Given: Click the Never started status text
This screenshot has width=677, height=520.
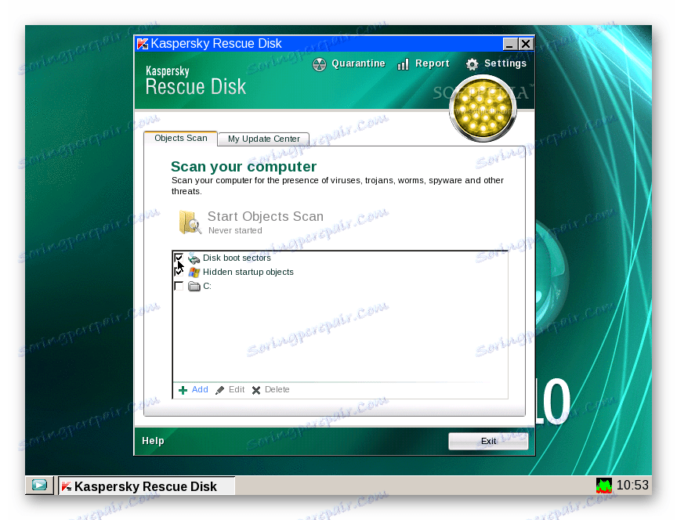Looking at the screenshot, I should [x=235, y=230].
